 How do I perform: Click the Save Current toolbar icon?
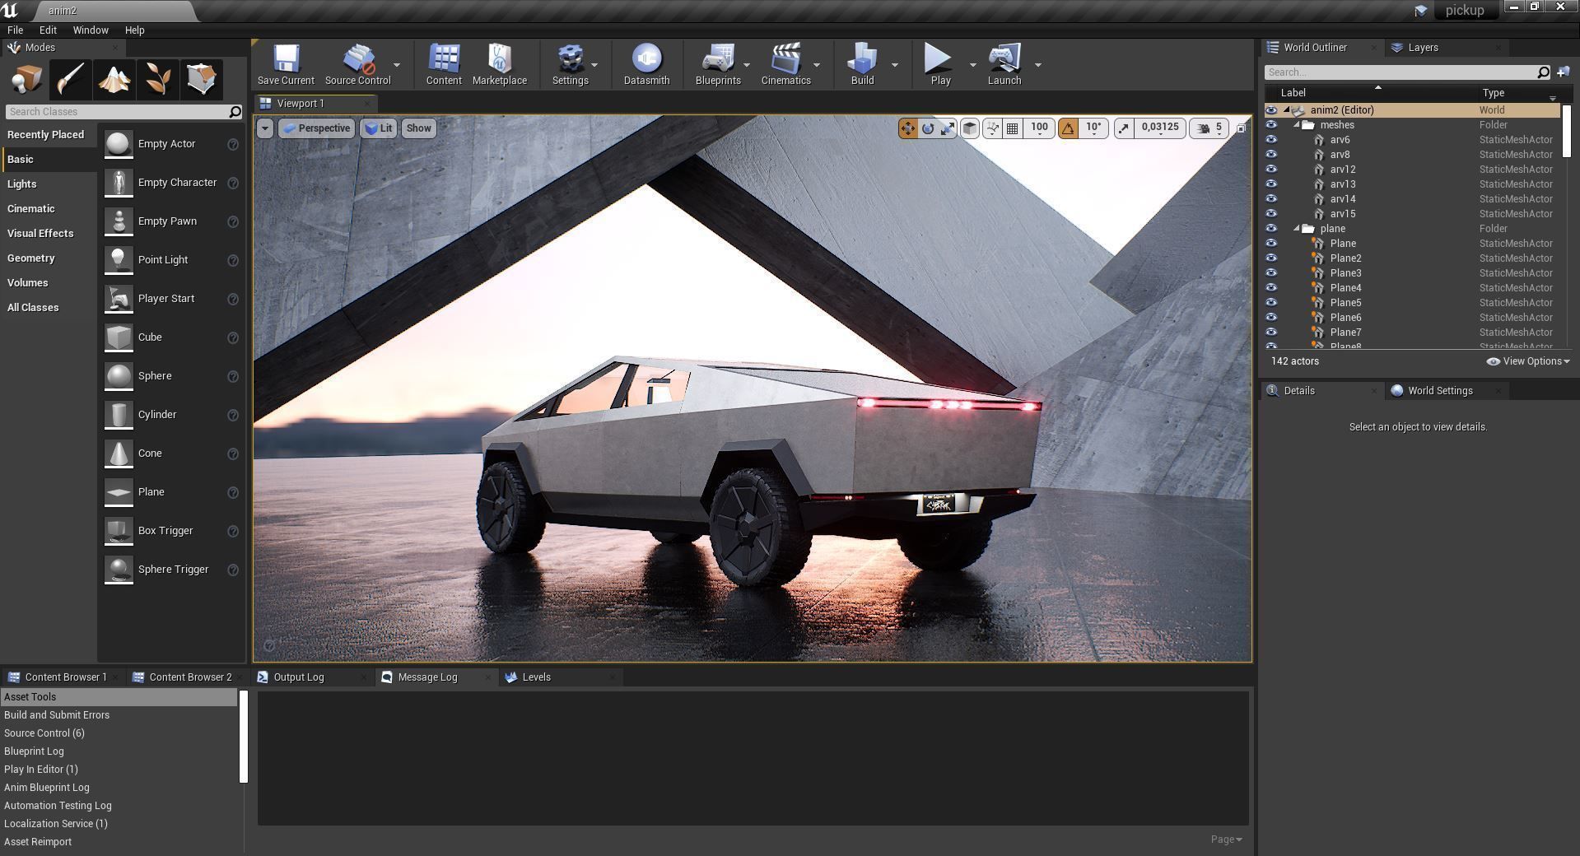(x=286, y=65)
